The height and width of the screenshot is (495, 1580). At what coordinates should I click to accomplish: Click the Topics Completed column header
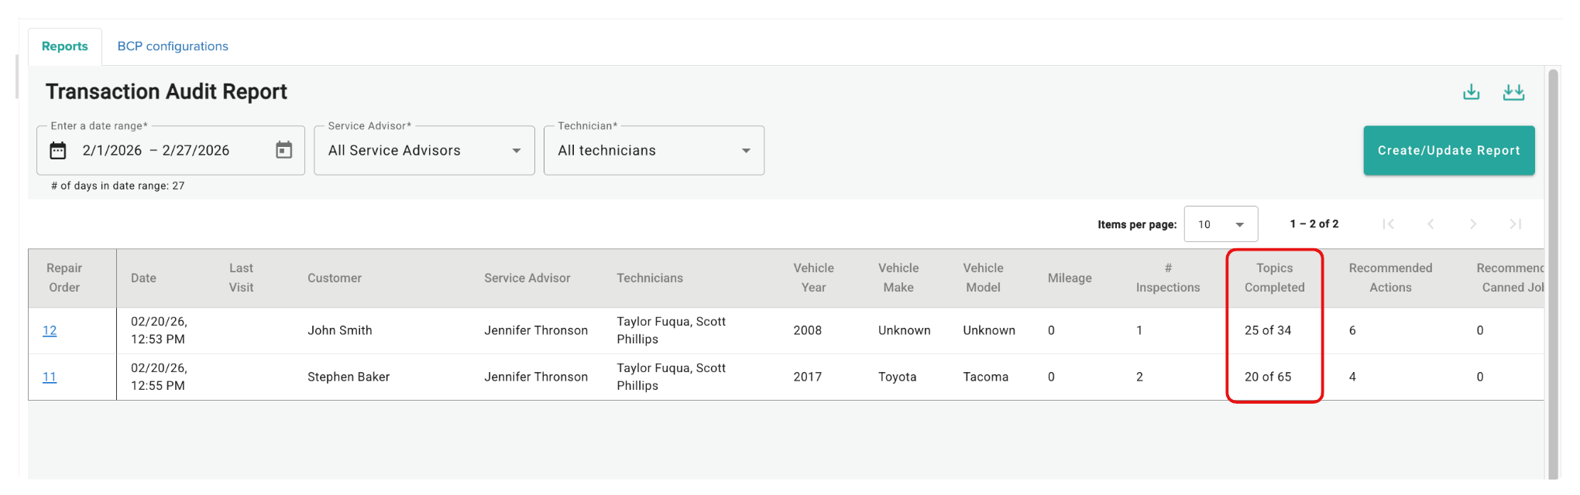point(1274,278)
